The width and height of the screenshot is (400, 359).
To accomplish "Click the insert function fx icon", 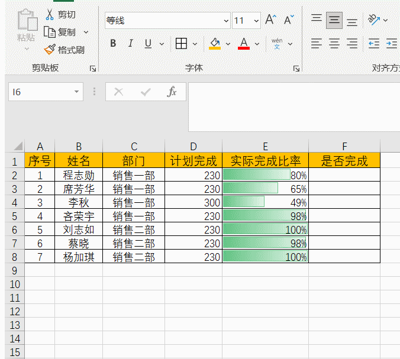I will coord(172,92).
